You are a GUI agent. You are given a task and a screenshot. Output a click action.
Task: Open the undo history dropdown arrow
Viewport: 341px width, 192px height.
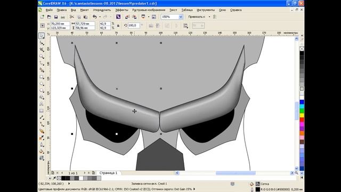[x=100, y=17]
